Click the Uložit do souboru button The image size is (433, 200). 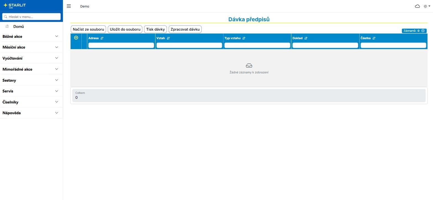[125, 29]
